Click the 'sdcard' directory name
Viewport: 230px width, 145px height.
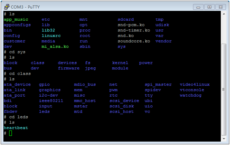pos(126,19)
